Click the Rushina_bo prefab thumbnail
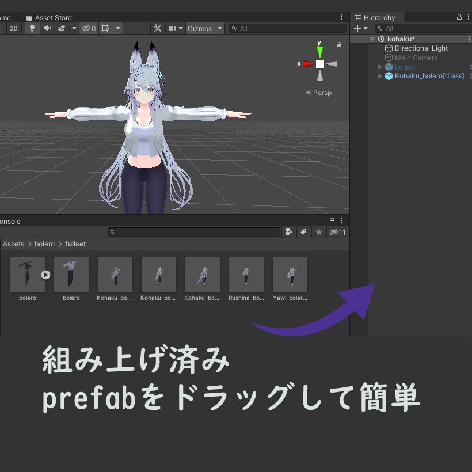 click(x=246, y=275)
